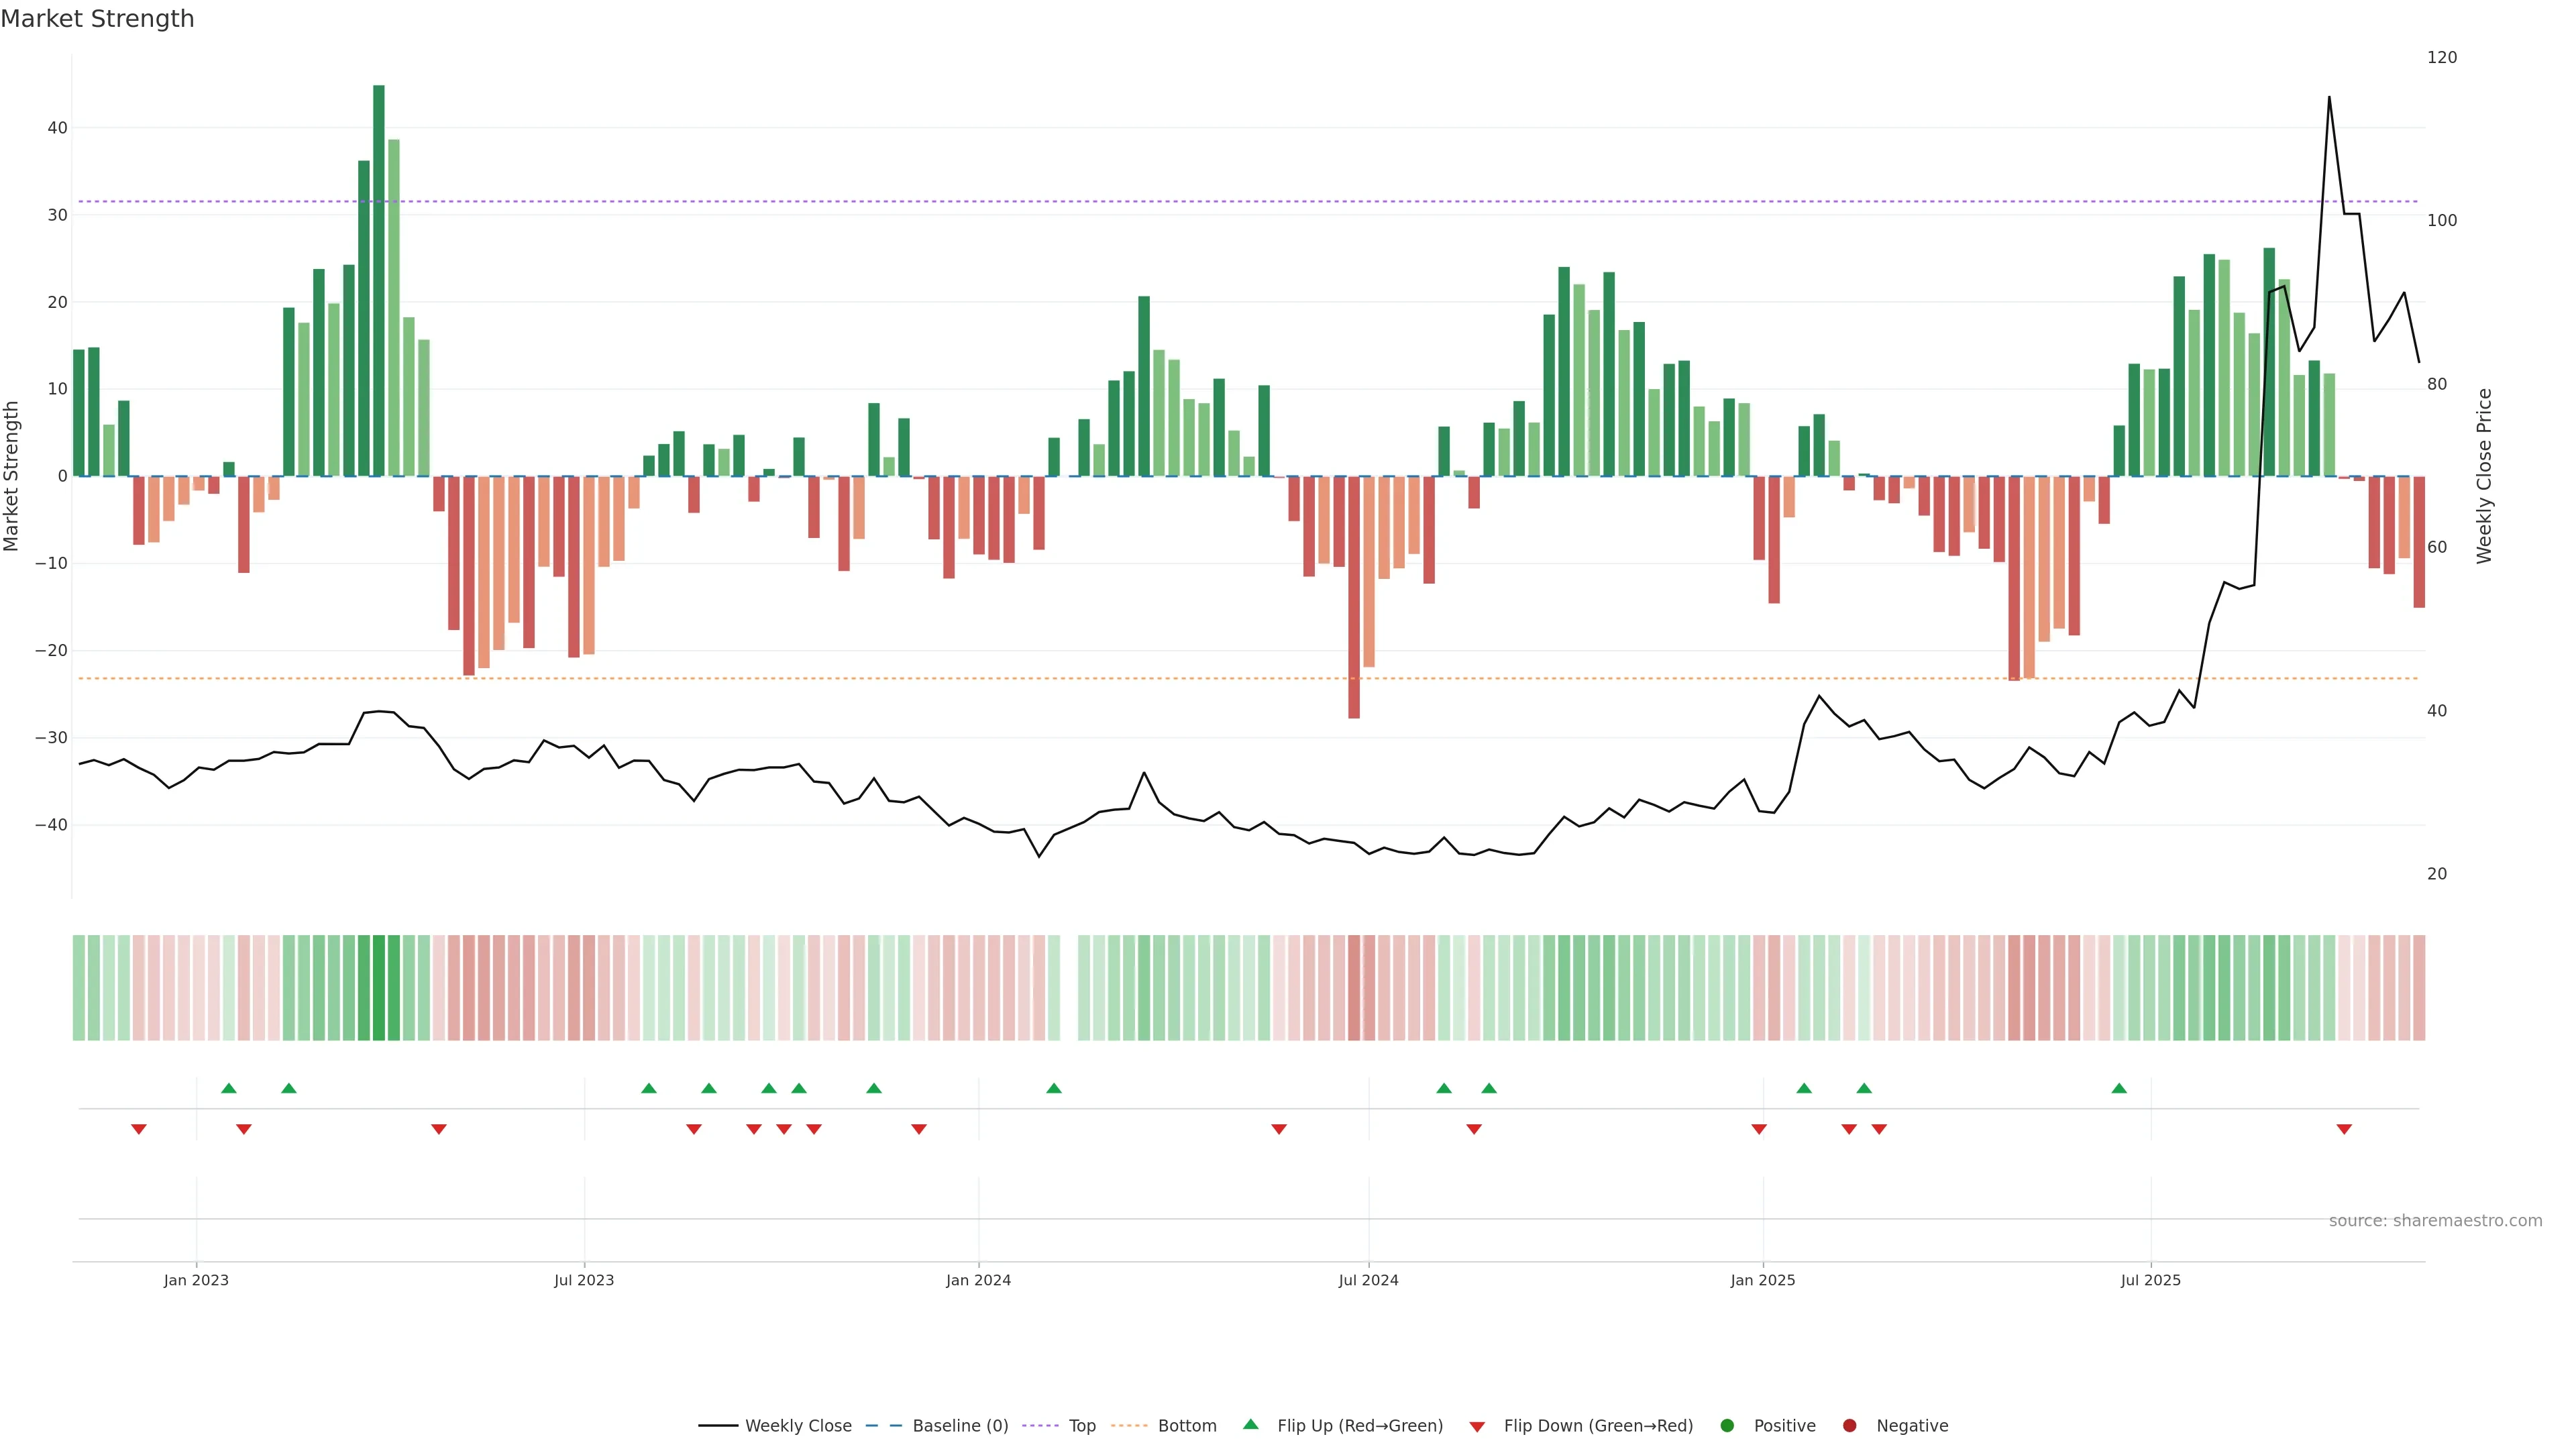Click green Positive legend circle
This screenshot has height=1449, width=2576.
[1727, 1426]
